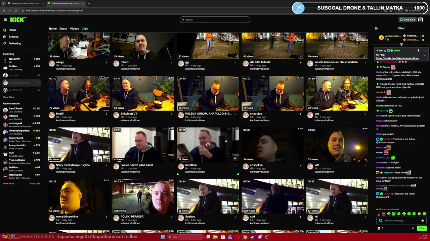The height and width of the screenshot is (241, 430).
Task: Click Windows Start button in taskbar
Action: (x=163, y=237)
